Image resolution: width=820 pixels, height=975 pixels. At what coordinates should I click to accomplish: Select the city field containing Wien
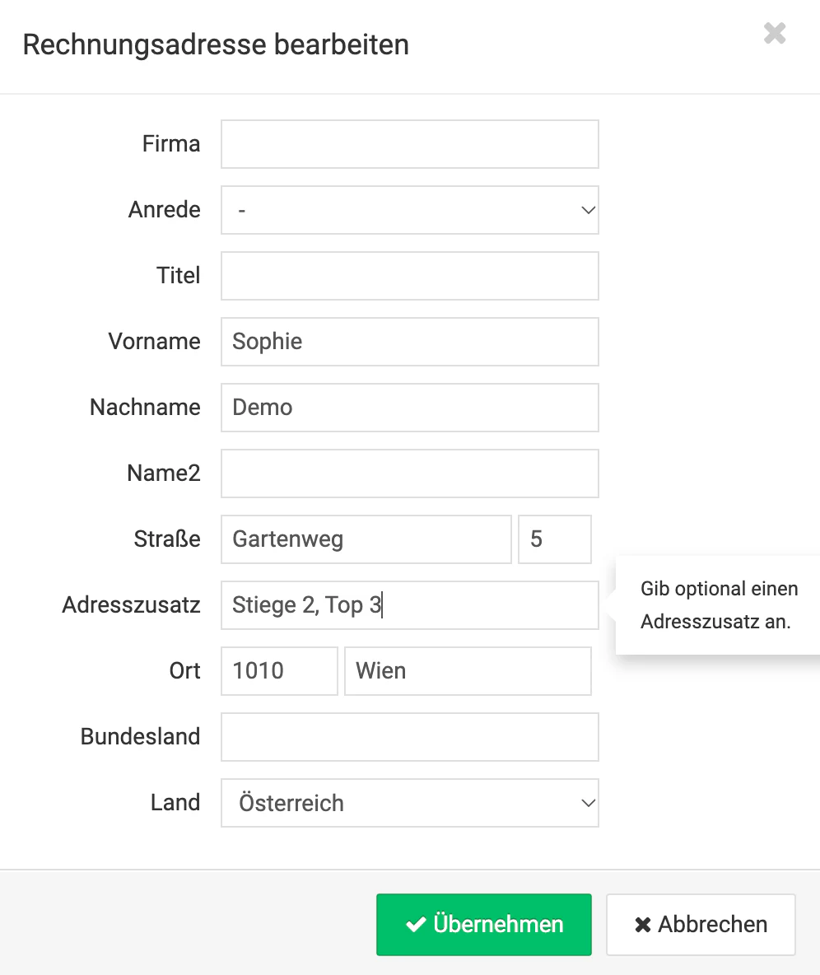pos(468,671)
